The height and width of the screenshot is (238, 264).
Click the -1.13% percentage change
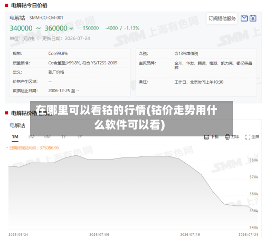tap(132, 28)
